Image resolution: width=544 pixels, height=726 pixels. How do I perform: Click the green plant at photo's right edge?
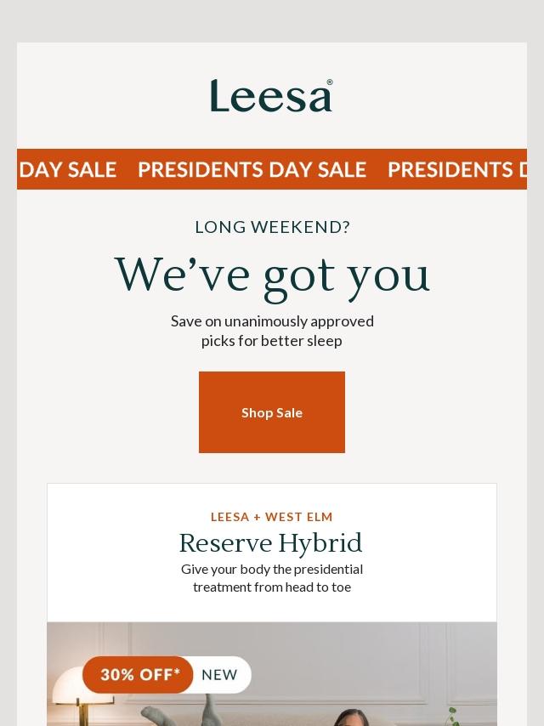pyautogui.click(x=453, y=716)
